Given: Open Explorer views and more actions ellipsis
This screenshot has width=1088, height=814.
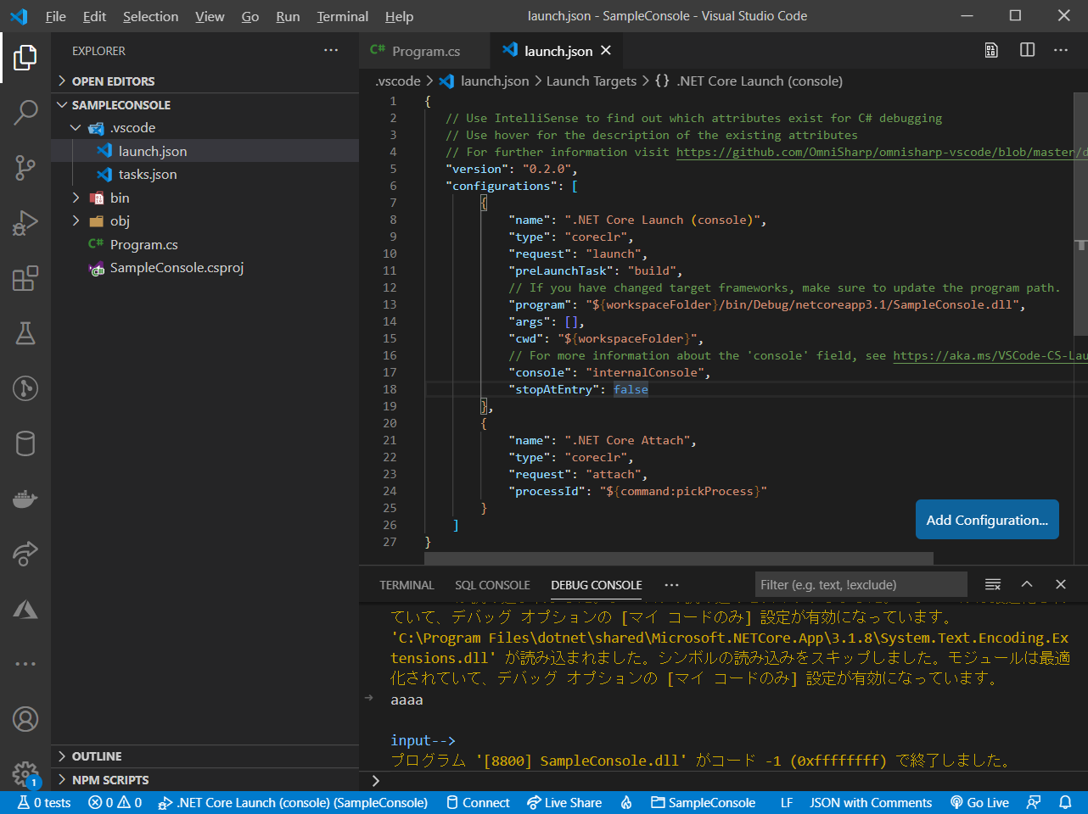Looking at the screenshot, I should (331, 51).
